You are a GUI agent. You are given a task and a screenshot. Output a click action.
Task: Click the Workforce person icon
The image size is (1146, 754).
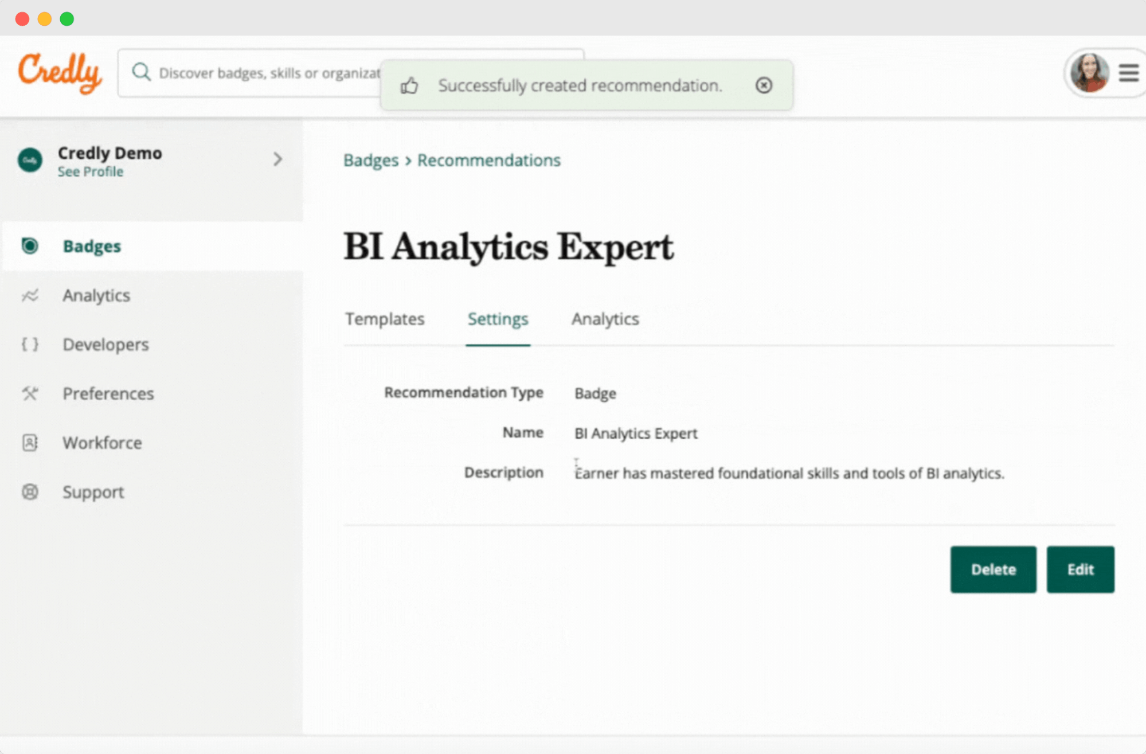click(x=30, y=443)
